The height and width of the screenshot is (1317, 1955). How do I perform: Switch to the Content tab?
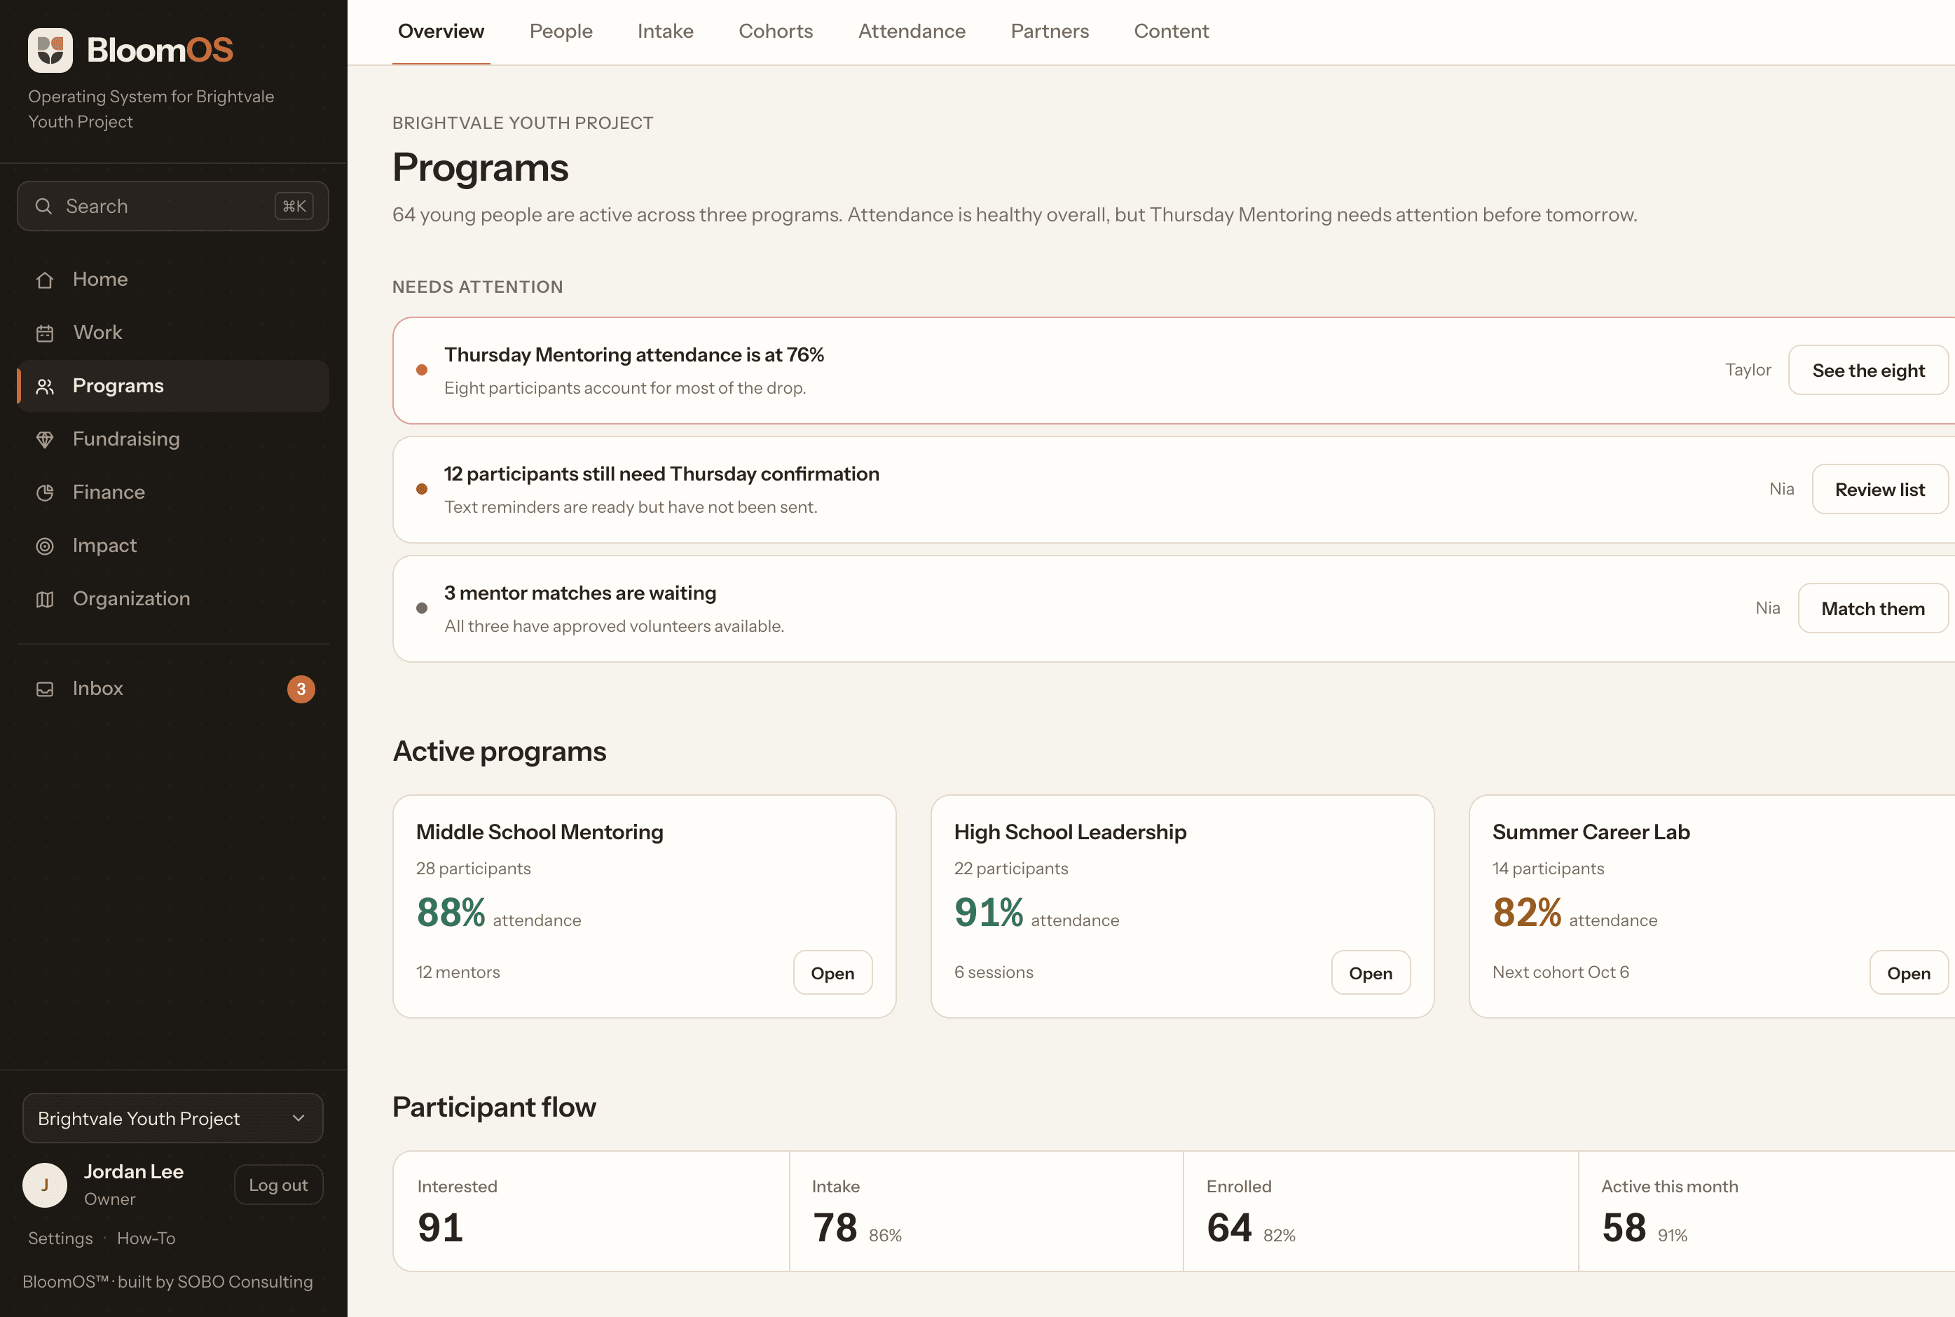tap(1171, 31)
